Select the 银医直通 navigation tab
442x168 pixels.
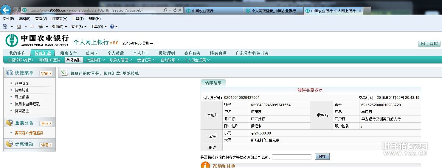coord(218,53)
